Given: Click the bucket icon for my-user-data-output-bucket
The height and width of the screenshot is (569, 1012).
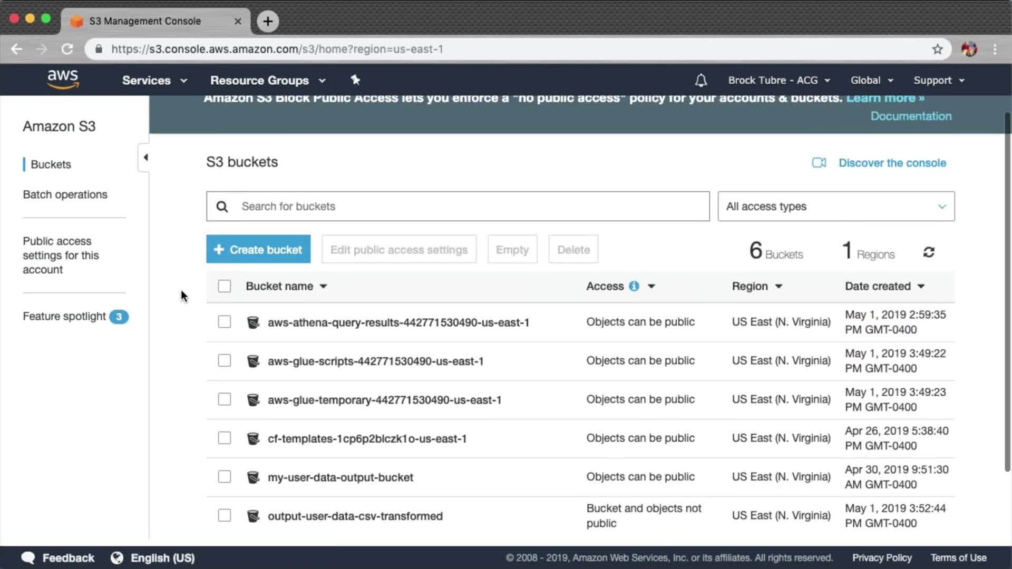Looking at the screenshot, I should 253,477.
